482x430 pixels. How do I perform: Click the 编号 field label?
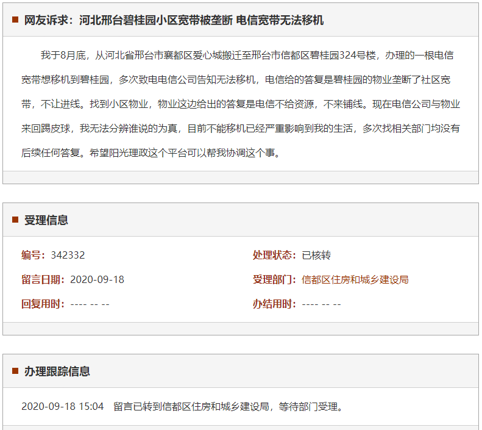(34, 255)
